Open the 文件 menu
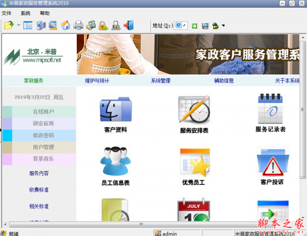 [x=7, y=13]
